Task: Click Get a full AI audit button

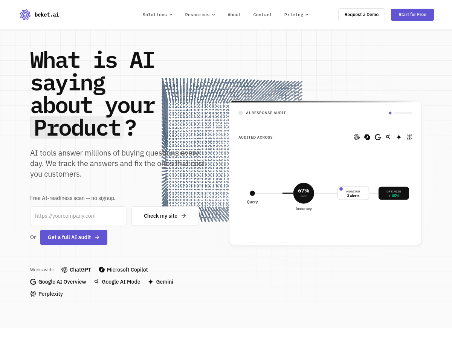Action: point(74,237)
